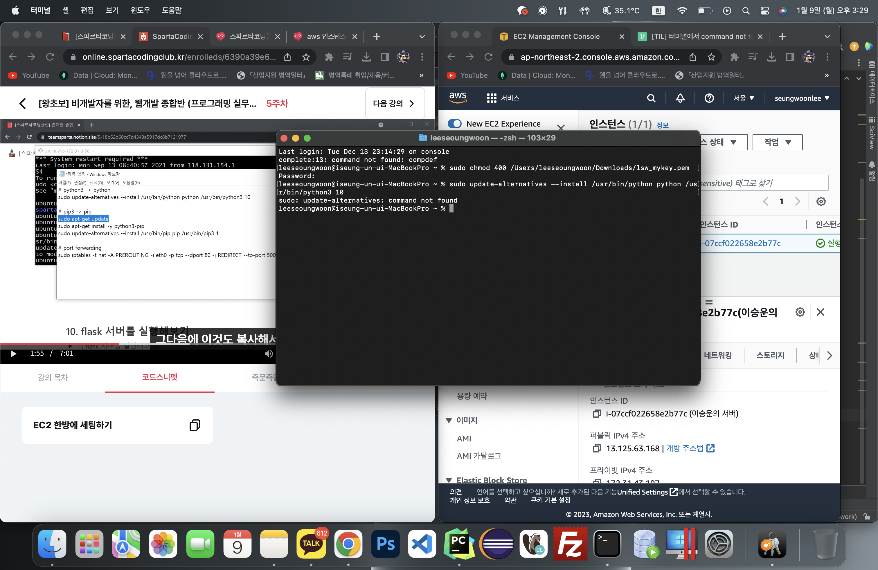Image resolution: width=878 pixels, height=570 pixels.
Task: Click the AWS logo in the console header
Action: 458,98
